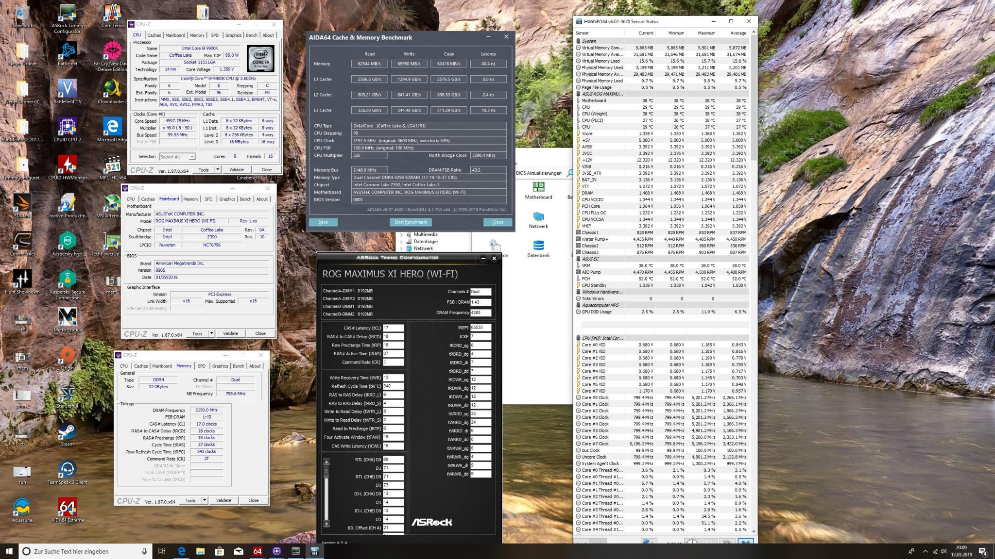Open File Explorer from the taskbar
Screen dimensions: 995x559
(200, 551)
